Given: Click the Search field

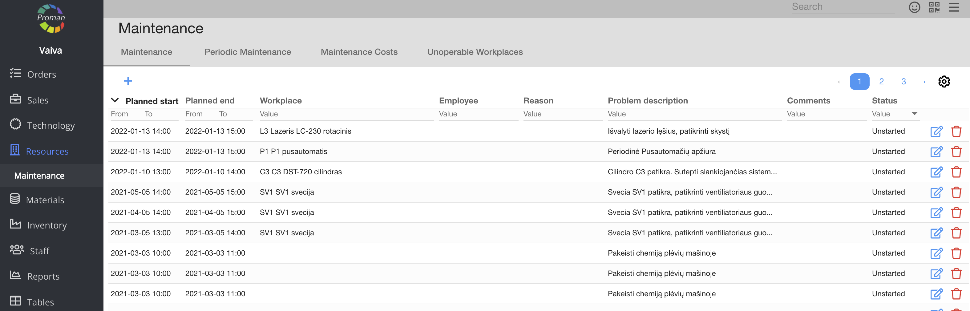Looking at the screenshot, I should tap(842, 7).
